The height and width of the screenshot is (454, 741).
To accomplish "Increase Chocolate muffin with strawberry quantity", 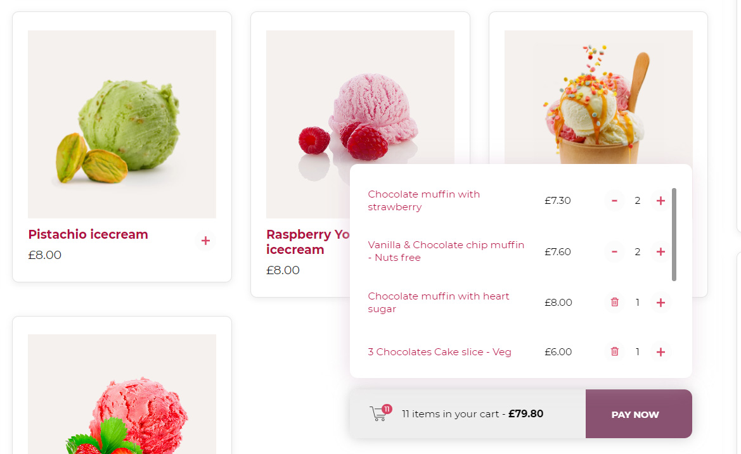I will (x=660, y=201).
